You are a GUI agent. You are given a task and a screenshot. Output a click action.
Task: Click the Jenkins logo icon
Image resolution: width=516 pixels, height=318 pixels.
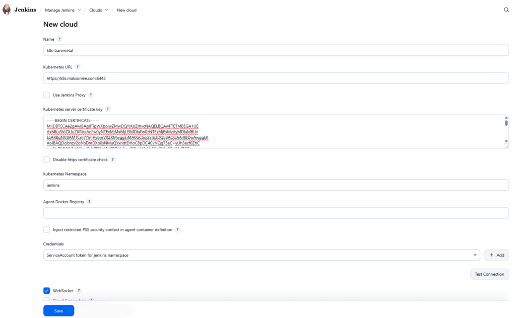tap(7, 10)
